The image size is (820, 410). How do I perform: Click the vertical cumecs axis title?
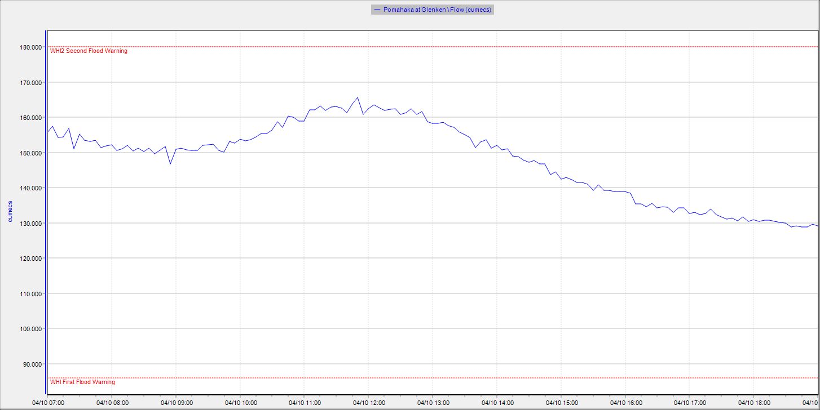pyautogui.click(x=10, y=211)
